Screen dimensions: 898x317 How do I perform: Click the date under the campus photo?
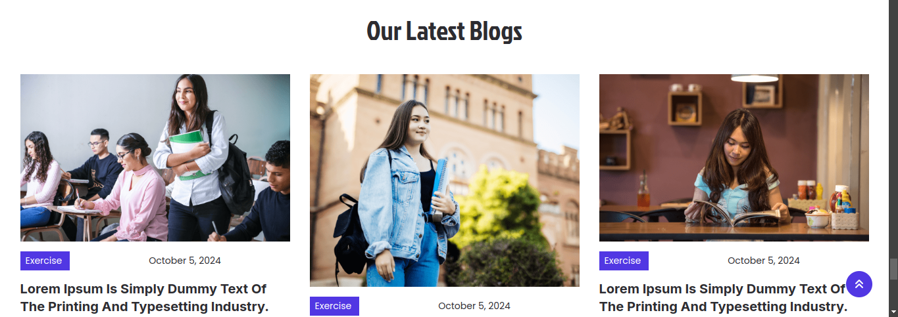[474, 306]
